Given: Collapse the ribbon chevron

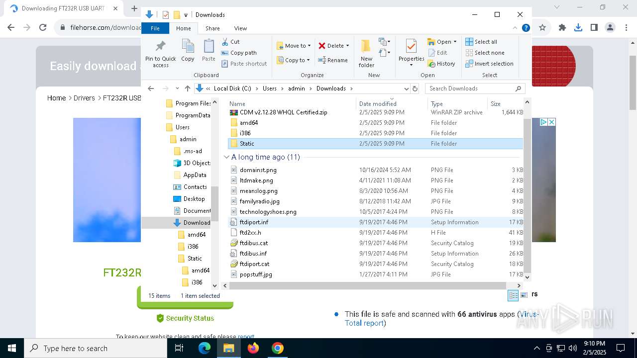Looking at the screenshot, I should [x=515, y=28].
